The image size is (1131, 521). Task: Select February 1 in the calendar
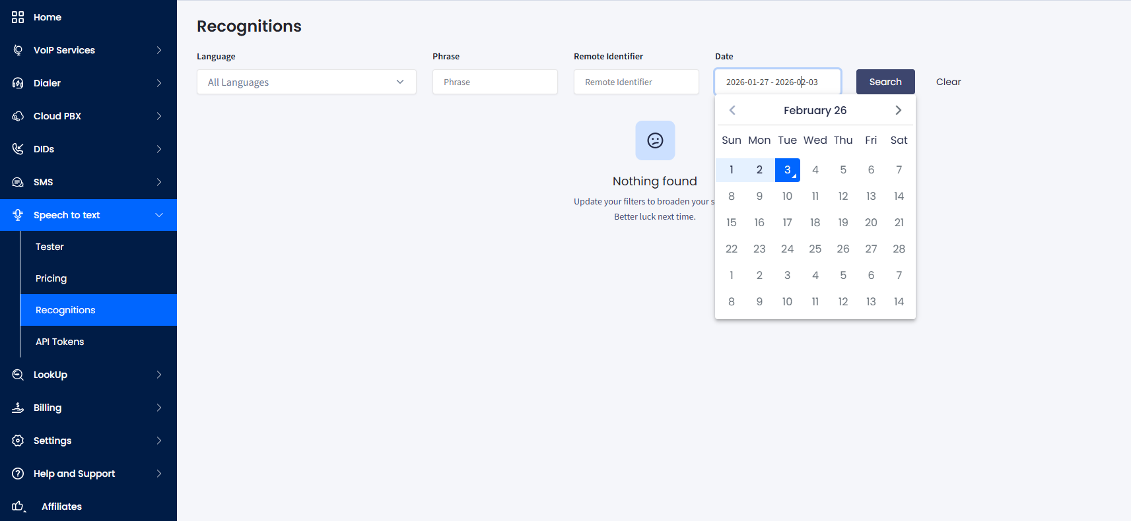pos(732,169)
